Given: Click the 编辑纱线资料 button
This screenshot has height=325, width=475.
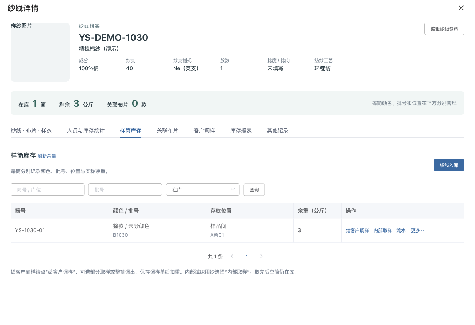Looking at the screenshot, I should tap(444, 29).
